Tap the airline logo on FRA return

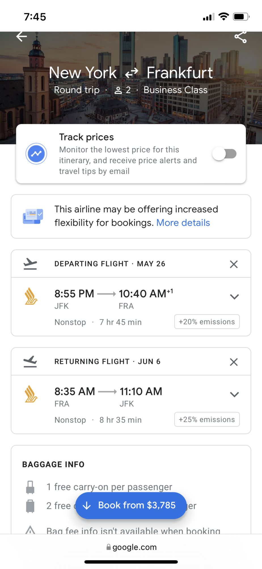(x=31, y=394)
